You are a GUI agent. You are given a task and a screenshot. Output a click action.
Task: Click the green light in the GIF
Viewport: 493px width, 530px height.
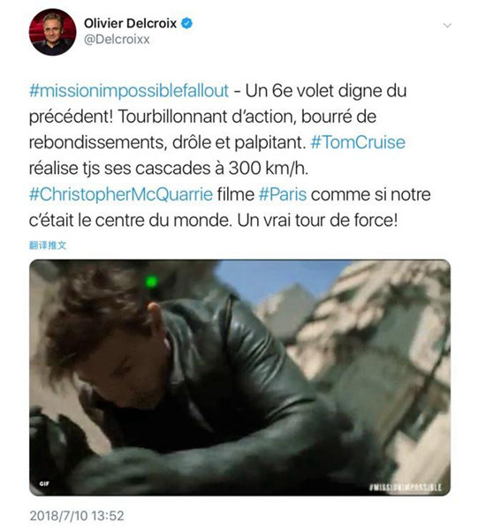151,282
